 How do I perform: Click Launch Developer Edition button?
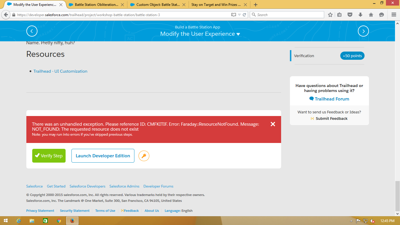point(103,156)
